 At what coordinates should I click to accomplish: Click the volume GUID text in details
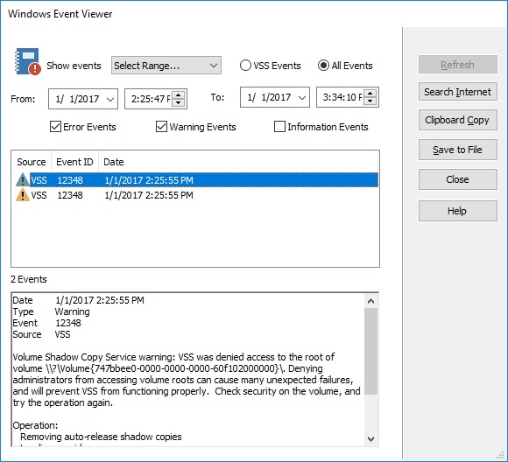(166, 368)
